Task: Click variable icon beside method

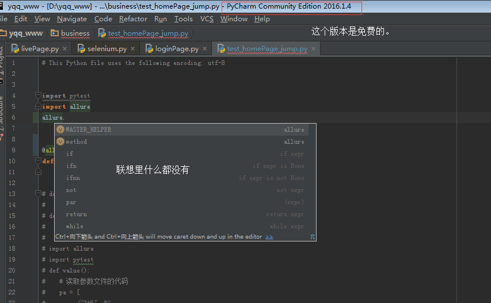Action: pos(60,141)
